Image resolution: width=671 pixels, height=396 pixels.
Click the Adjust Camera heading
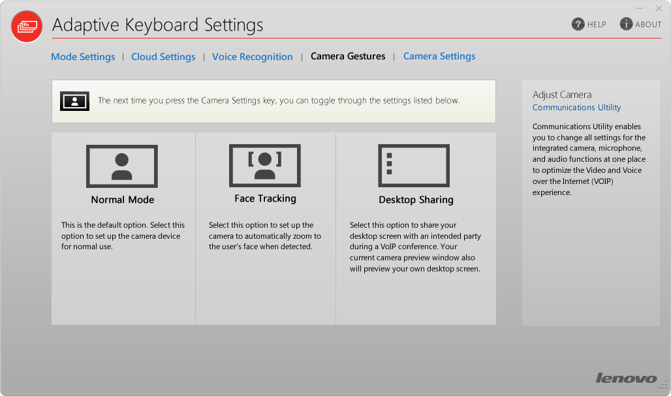point(562,95)
